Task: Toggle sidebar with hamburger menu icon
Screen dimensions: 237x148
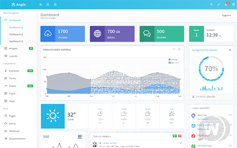Action: (41, 4)
